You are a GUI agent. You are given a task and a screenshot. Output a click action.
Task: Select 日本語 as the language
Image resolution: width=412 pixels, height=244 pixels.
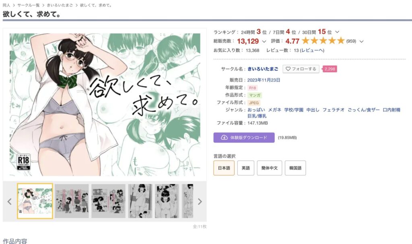point(224,168)
